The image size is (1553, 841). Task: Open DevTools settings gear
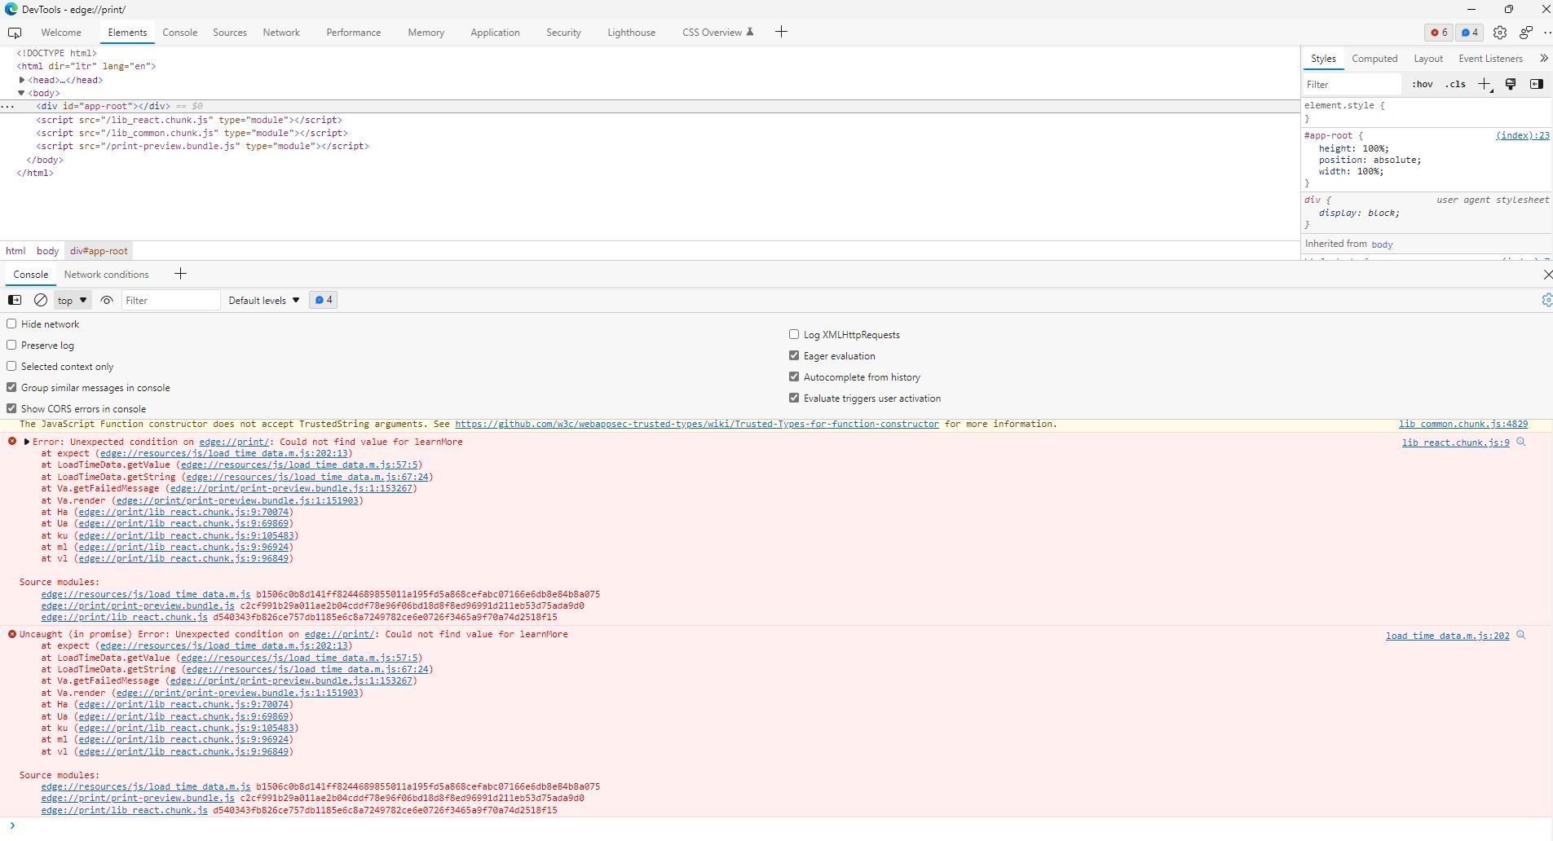(x=1500, y=33)
